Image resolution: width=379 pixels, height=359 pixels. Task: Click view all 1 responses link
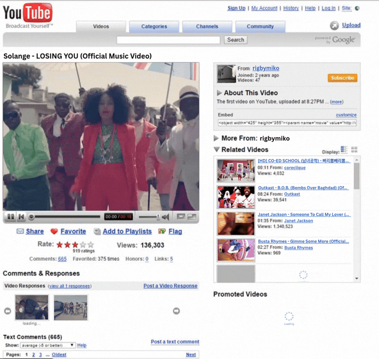(x=70, y=286)
